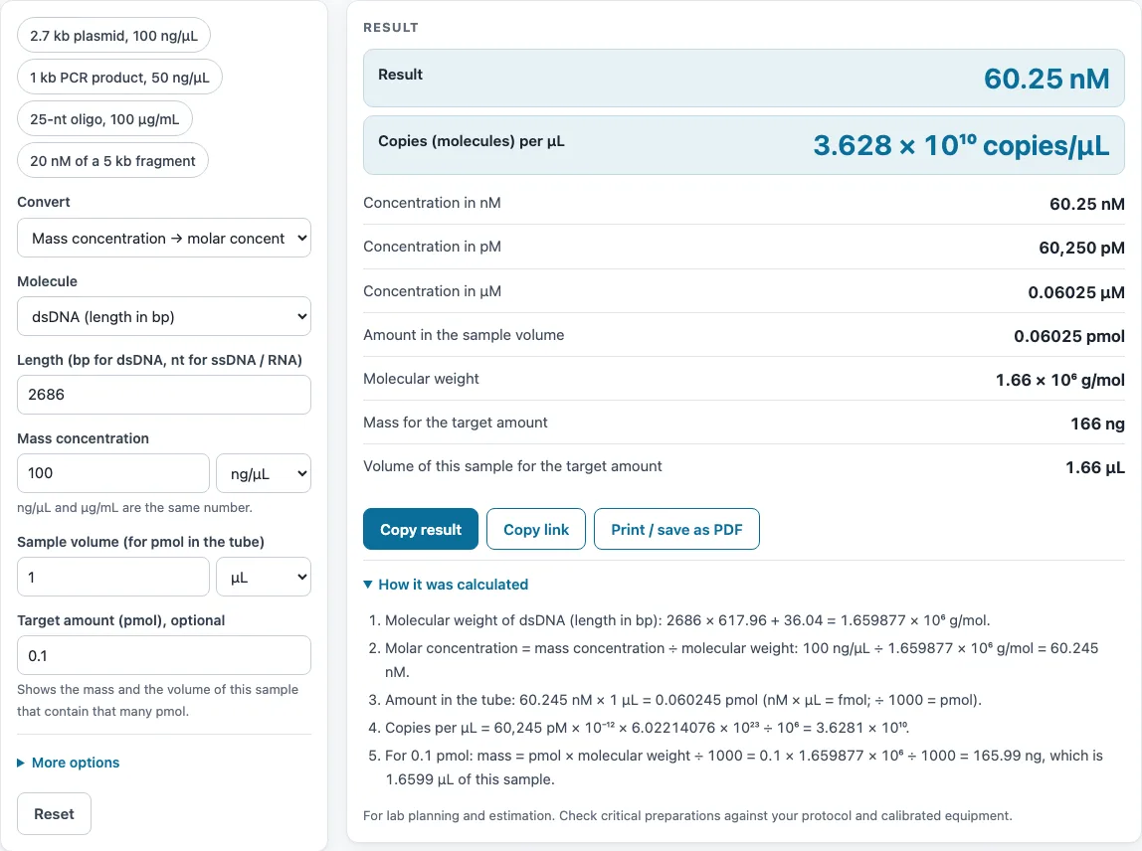
Task: Click the 'Mass for the target amount' label
Action: (456, 423)
